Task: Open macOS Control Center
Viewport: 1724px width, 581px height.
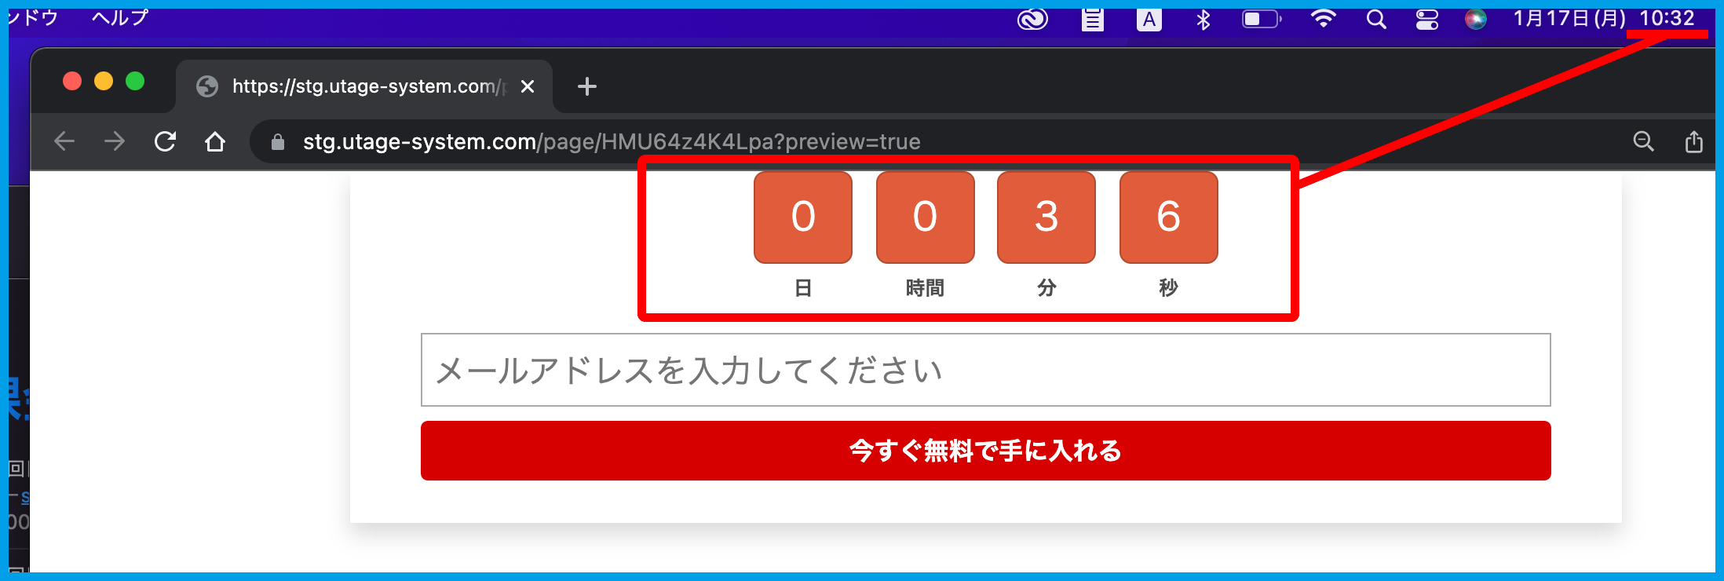Action: 1426,19
